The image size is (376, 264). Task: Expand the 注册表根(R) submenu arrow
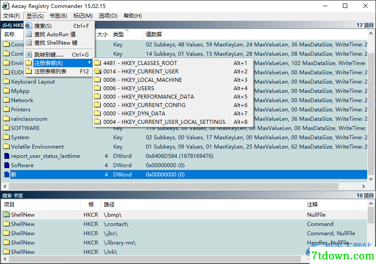point(89,63)
